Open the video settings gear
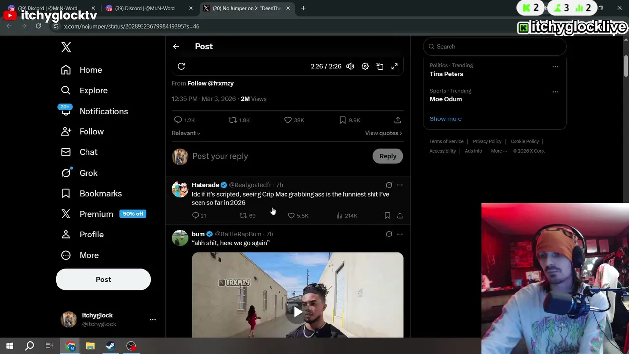 pos(365,66)
